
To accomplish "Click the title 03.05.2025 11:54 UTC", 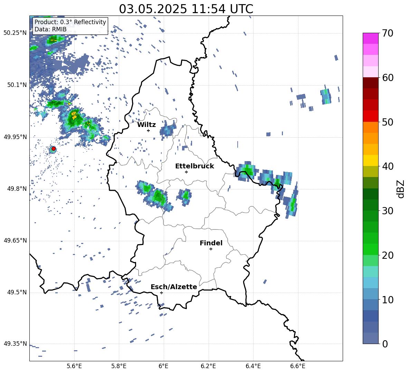I will pos(186,9).
